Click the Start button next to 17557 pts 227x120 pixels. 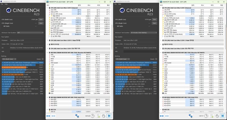pos(41,19)
